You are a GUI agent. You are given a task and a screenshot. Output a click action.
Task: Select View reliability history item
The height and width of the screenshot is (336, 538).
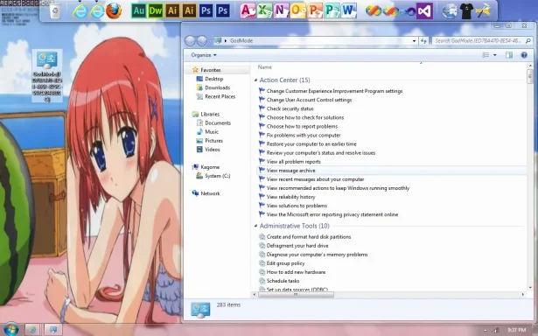(290, 198)
